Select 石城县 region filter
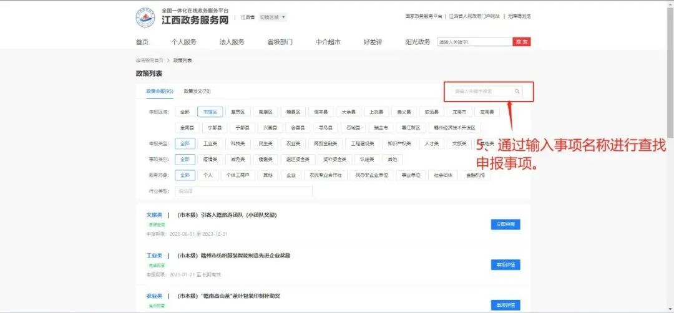 click(353, 128)
